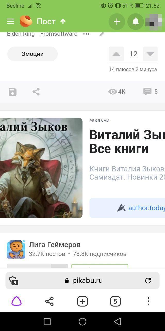Select the Elden Ring tag

coord(21,34)
